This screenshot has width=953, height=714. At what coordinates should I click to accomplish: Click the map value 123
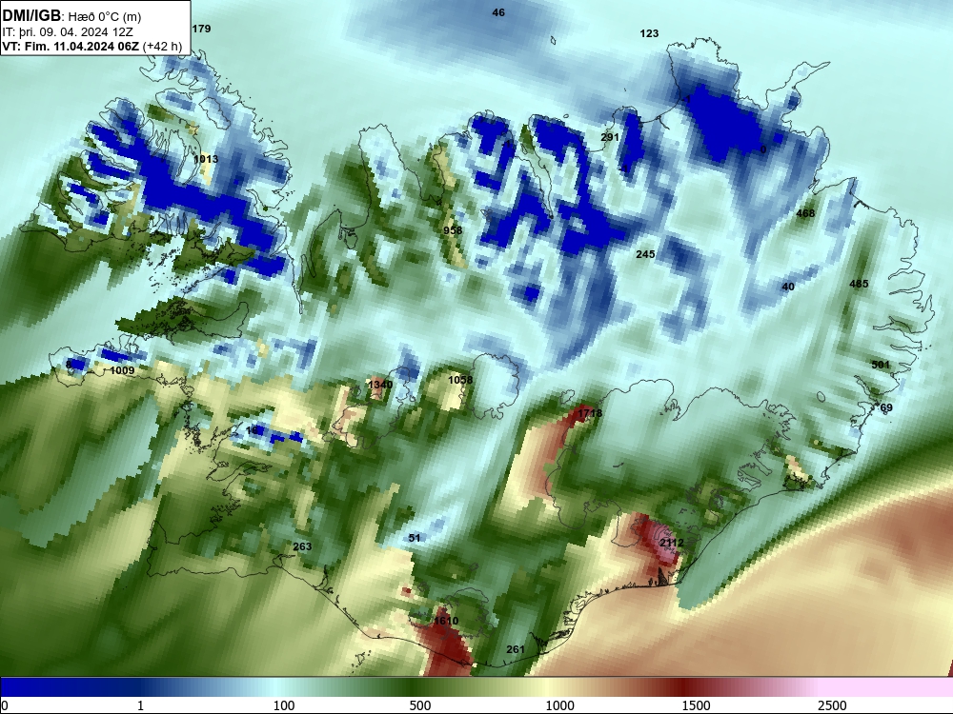(649, 33)
